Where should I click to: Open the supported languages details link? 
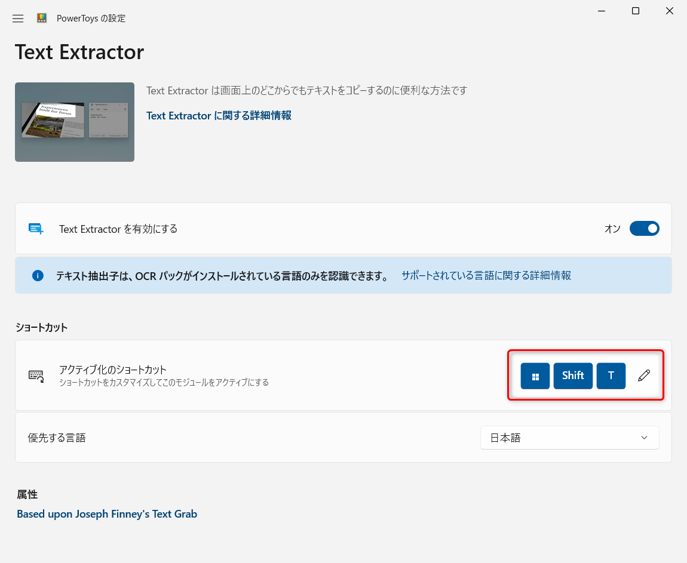(x=486, y=275)
